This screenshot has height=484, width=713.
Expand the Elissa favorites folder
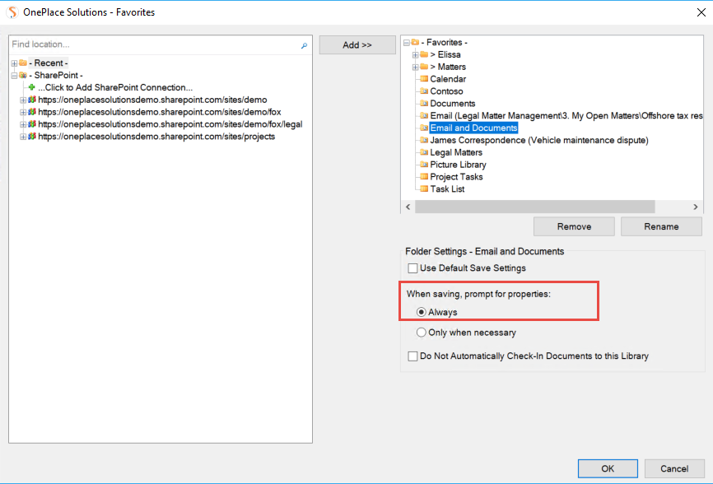pos(415,55)
